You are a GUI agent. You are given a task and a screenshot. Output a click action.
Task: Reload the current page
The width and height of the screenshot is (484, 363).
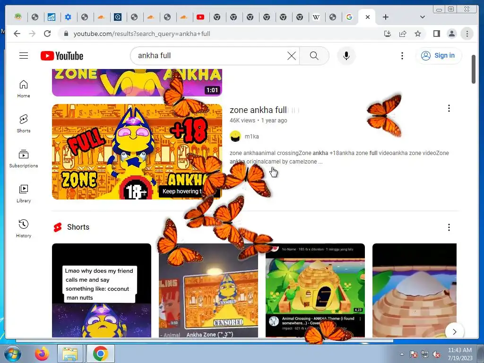tap(47, 34)
